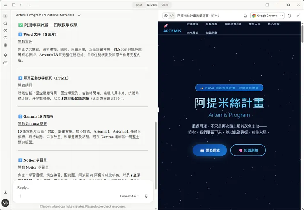Click the ARTEMIS rocket logo

pos(172,29)
